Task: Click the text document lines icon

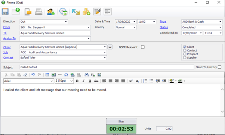Action: [108, 12]
